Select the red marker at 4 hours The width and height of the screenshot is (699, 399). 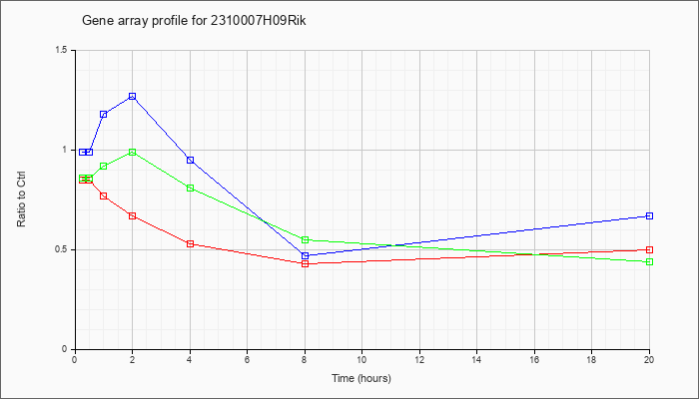click(191, 243)
